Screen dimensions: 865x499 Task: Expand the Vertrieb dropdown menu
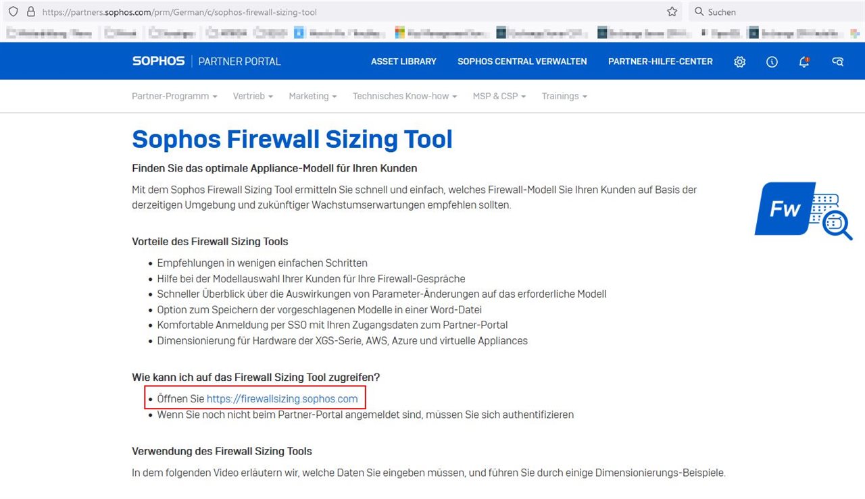(253, 96)
